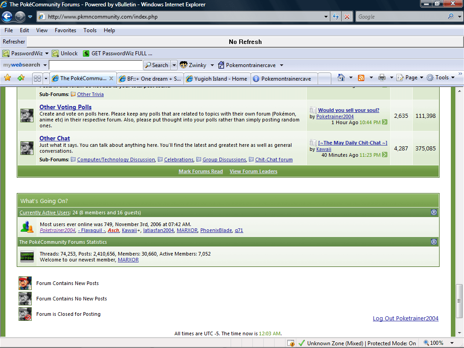The image size is (464, 348).
Task: Click the Refresher toolbar button
Action: [x=14, y=42]
